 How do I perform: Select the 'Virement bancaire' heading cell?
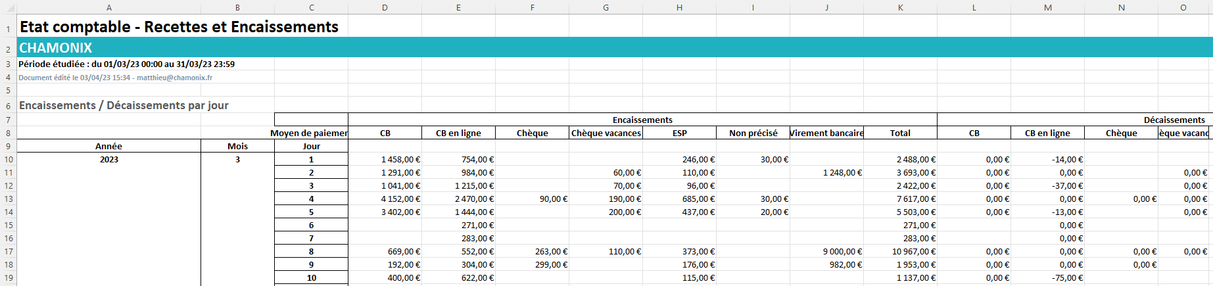[x=826, y=133]
